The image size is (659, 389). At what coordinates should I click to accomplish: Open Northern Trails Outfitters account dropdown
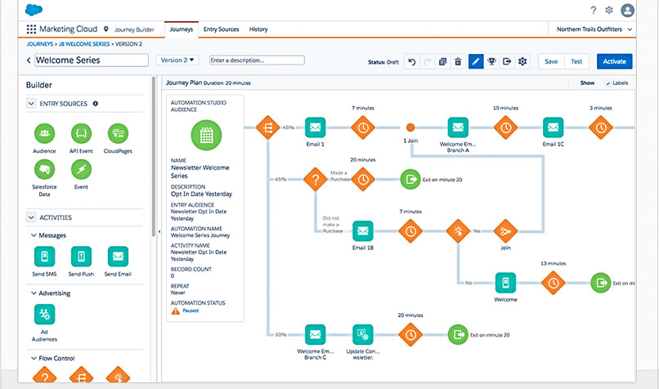pos(594,29)
